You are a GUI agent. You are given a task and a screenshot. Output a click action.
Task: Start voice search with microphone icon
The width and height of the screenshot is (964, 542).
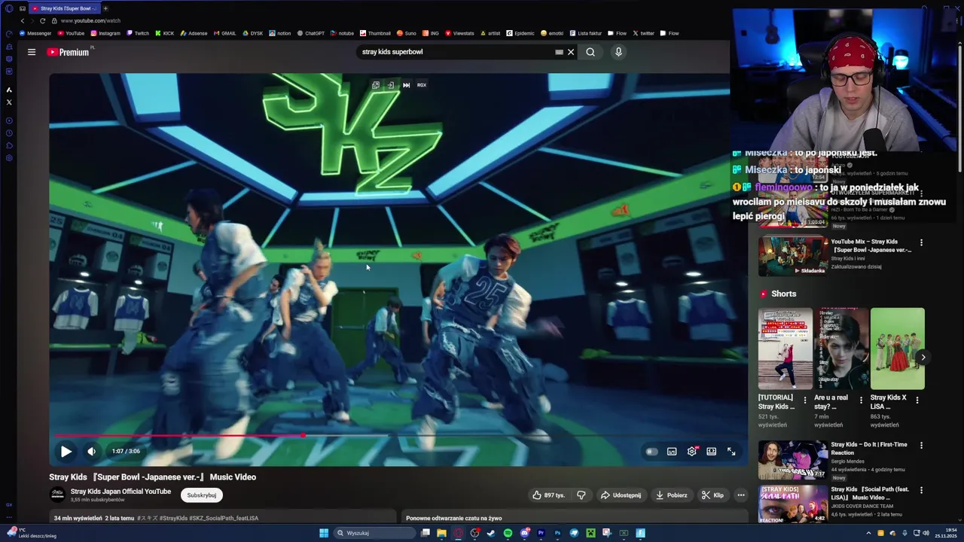coord(618,52)
